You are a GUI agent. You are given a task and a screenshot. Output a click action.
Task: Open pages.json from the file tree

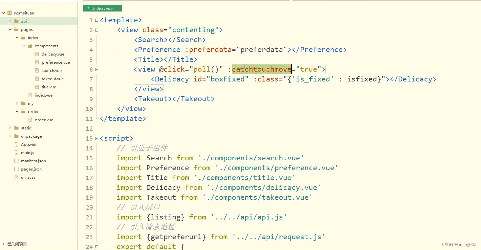(31, 169)
